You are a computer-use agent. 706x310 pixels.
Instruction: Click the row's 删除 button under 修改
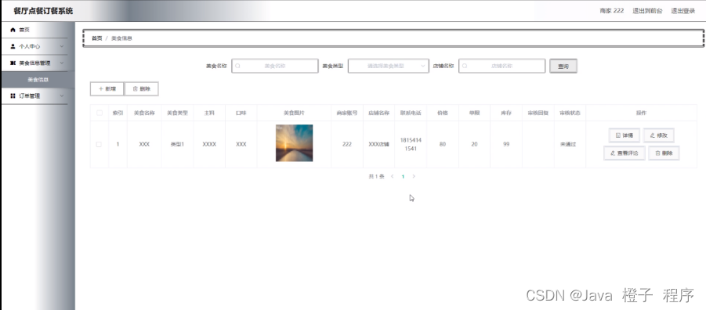(664, 153)
